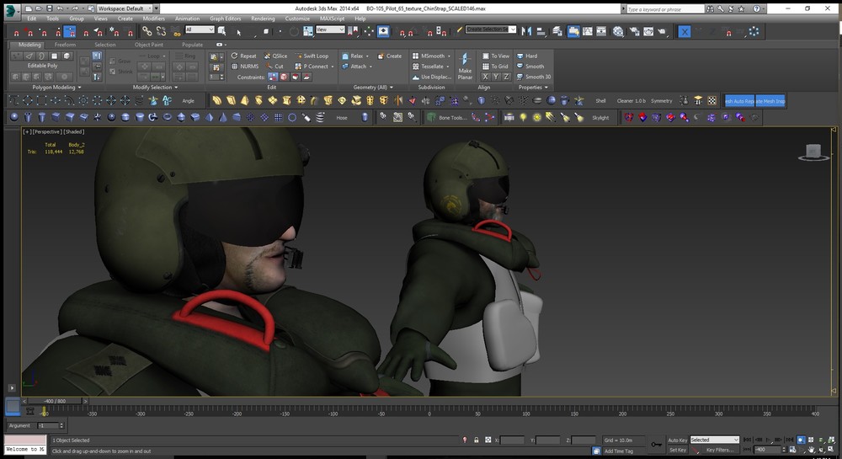Click the Cut tool icon

tap(274, 67)
